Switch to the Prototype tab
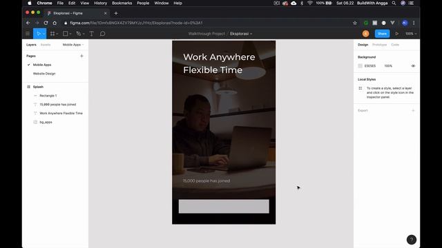This screenshot has width=442, height=248. (x=379, y=45)
